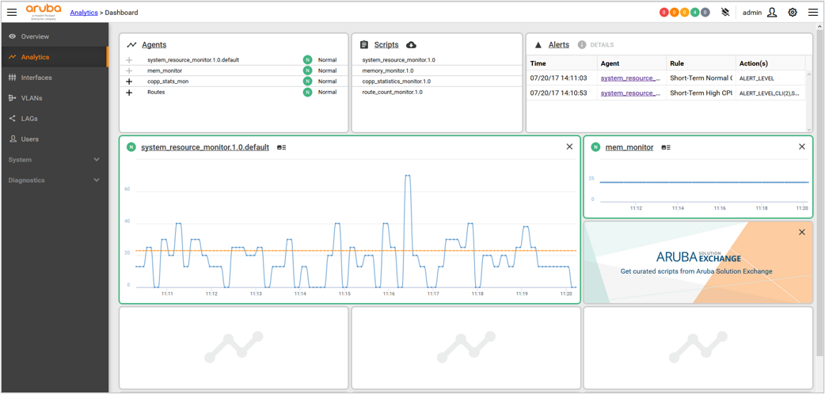Click N status badge on system_resource_monitor graph panel

click(x=131, y=147)
